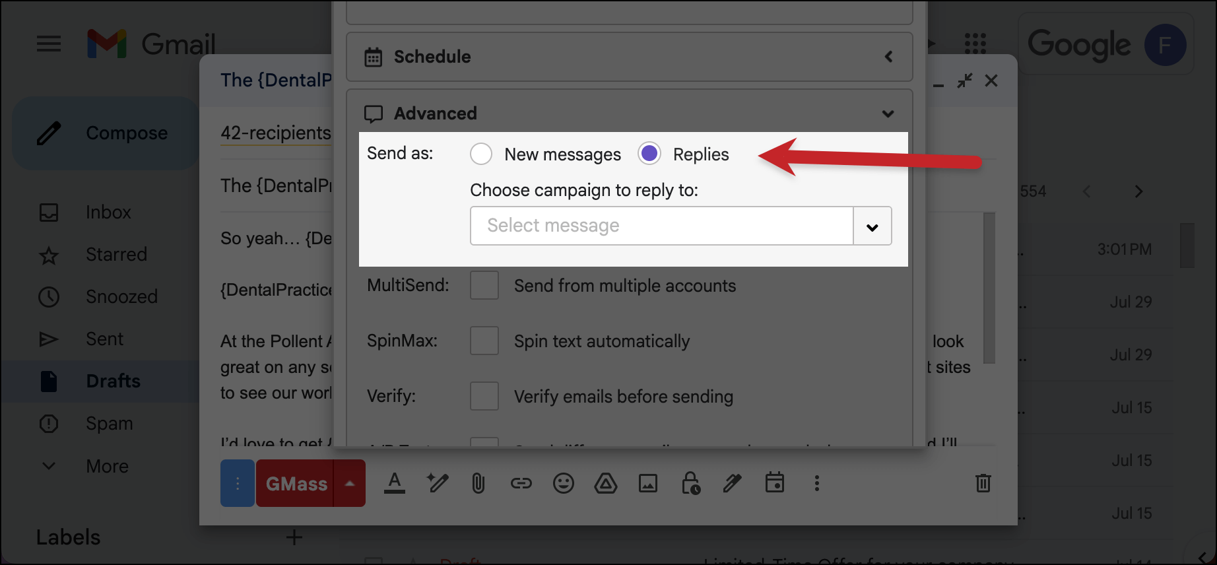Open the Google apps grid

975,44
